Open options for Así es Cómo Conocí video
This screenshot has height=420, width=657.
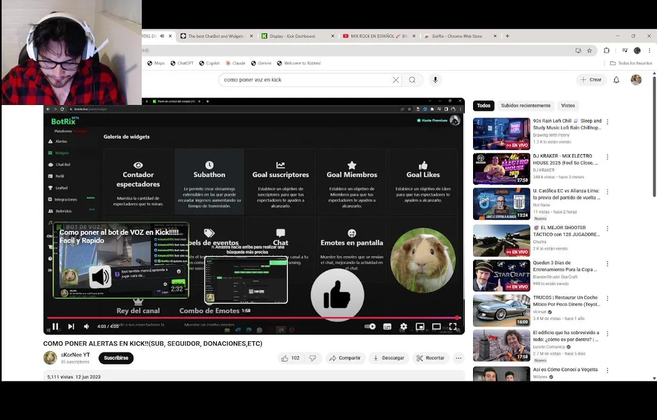click(x=607, y=370)
